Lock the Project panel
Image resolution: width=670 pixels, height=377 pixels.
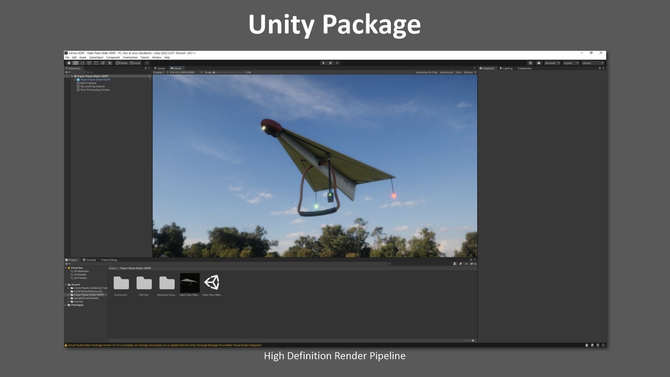click(x=471, y=260)
